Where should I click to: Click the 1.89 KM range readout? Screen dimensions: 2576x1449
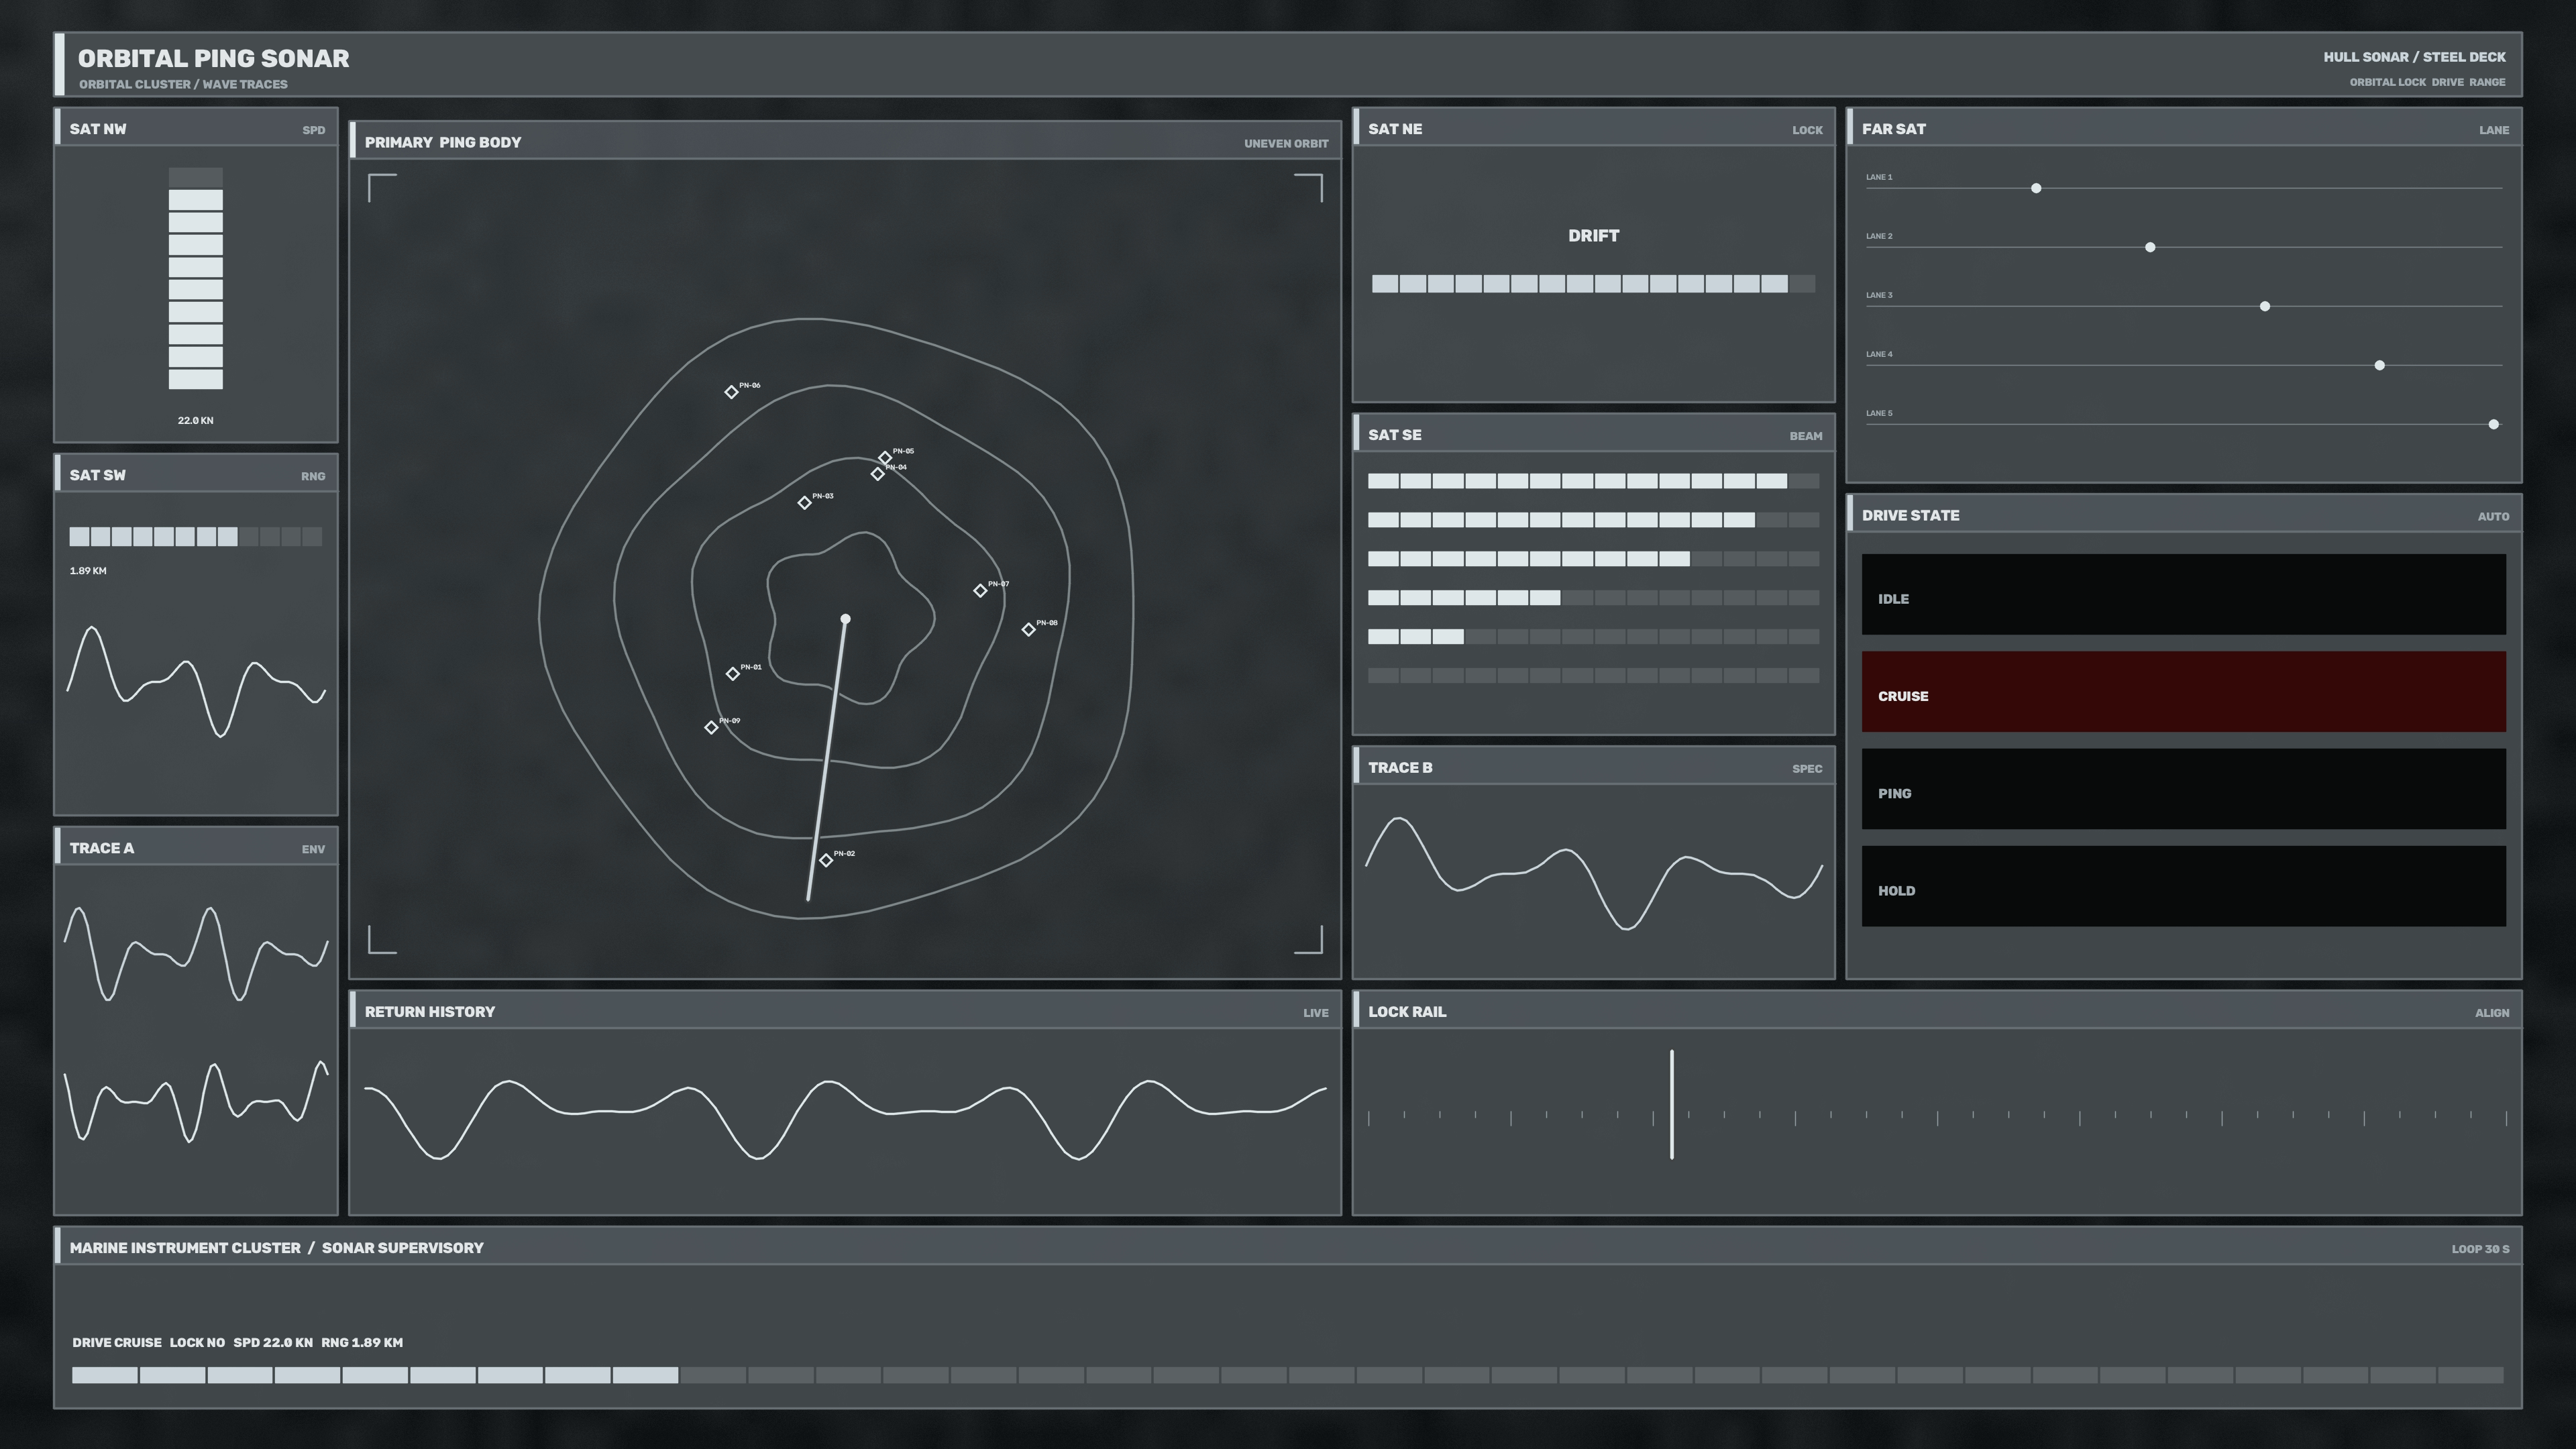click(88, 571)
